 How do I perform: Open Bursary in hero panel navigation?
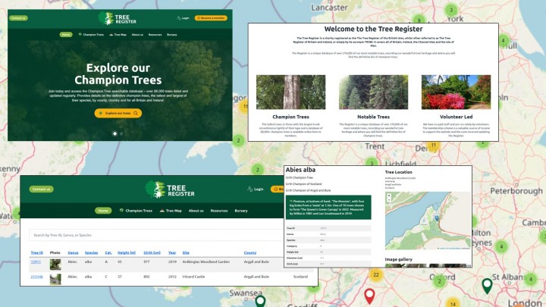click(171, 34)
